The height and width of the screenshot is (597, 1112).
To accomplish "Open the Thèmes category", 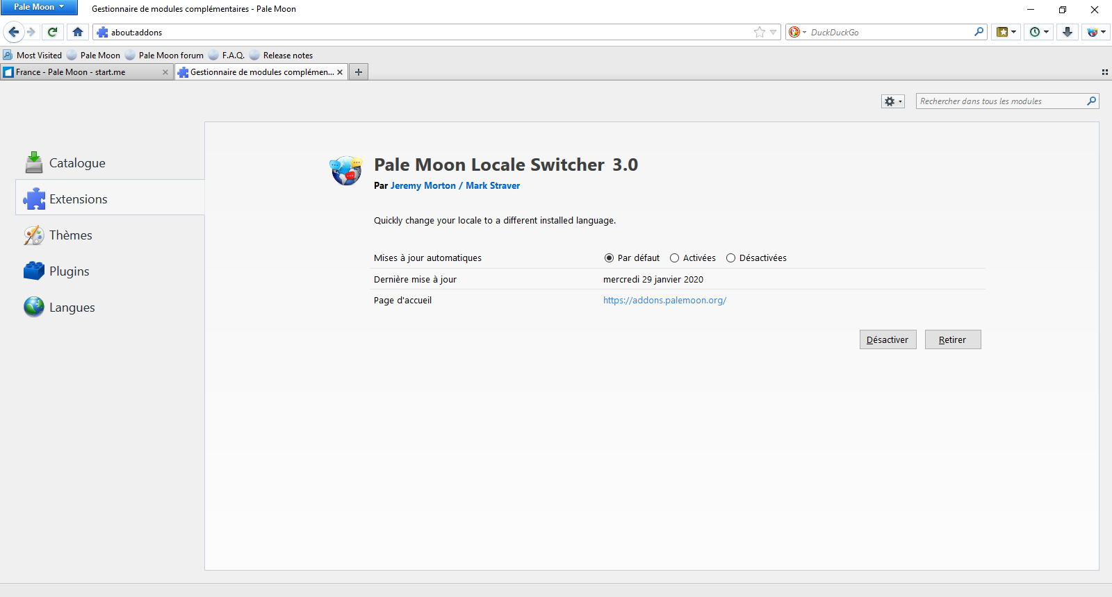I will (x=110, y=235).
